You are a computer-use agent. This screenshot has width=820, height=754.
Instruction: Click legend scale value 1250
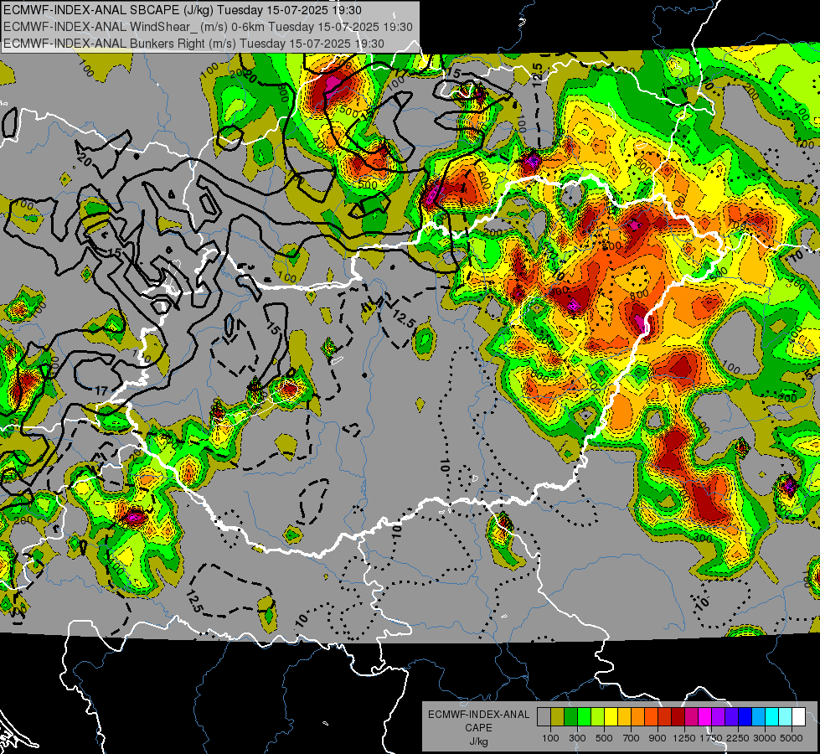pos(684,738)
